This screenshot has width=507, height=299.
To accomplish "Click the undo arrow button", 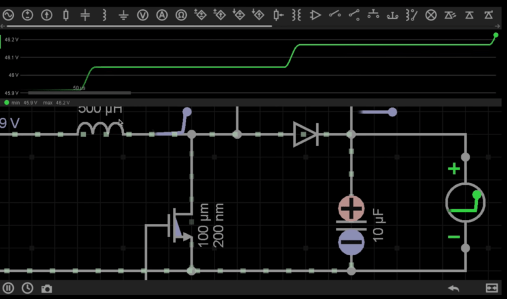I will point(454,288).
